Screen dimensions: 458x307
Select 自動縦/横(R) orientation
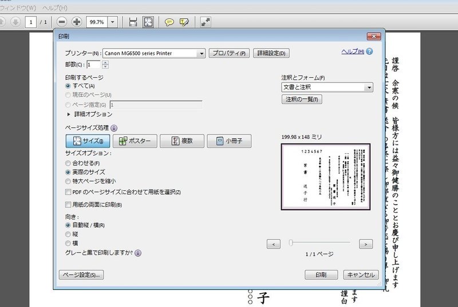(68, 225)
